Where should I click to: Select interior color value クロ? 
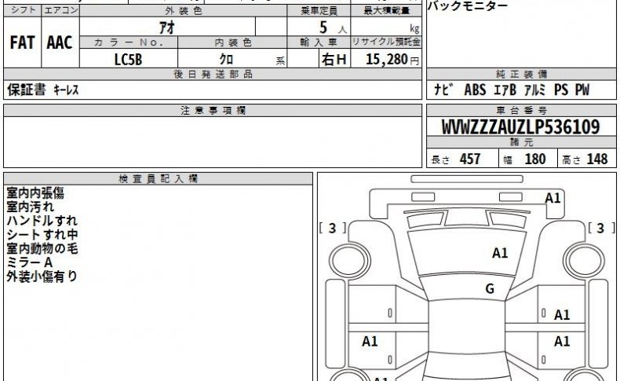point(226,60)
